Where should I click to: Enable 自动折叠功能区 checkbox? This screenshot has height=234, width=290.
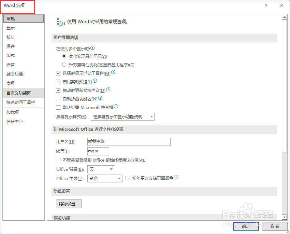click(x=58, y=99)
